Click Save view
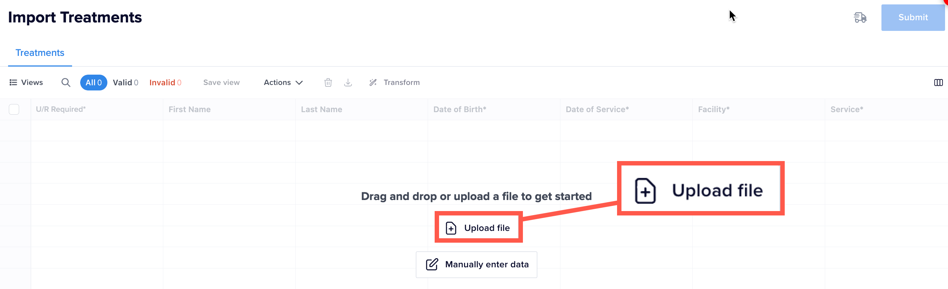 click(221, 82)
